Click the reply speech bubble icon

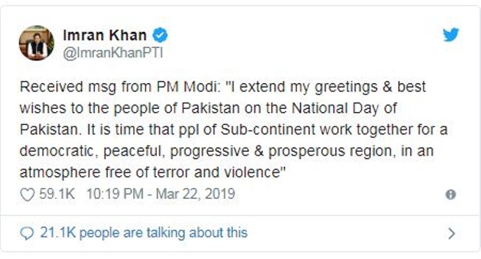pos(27,233)
